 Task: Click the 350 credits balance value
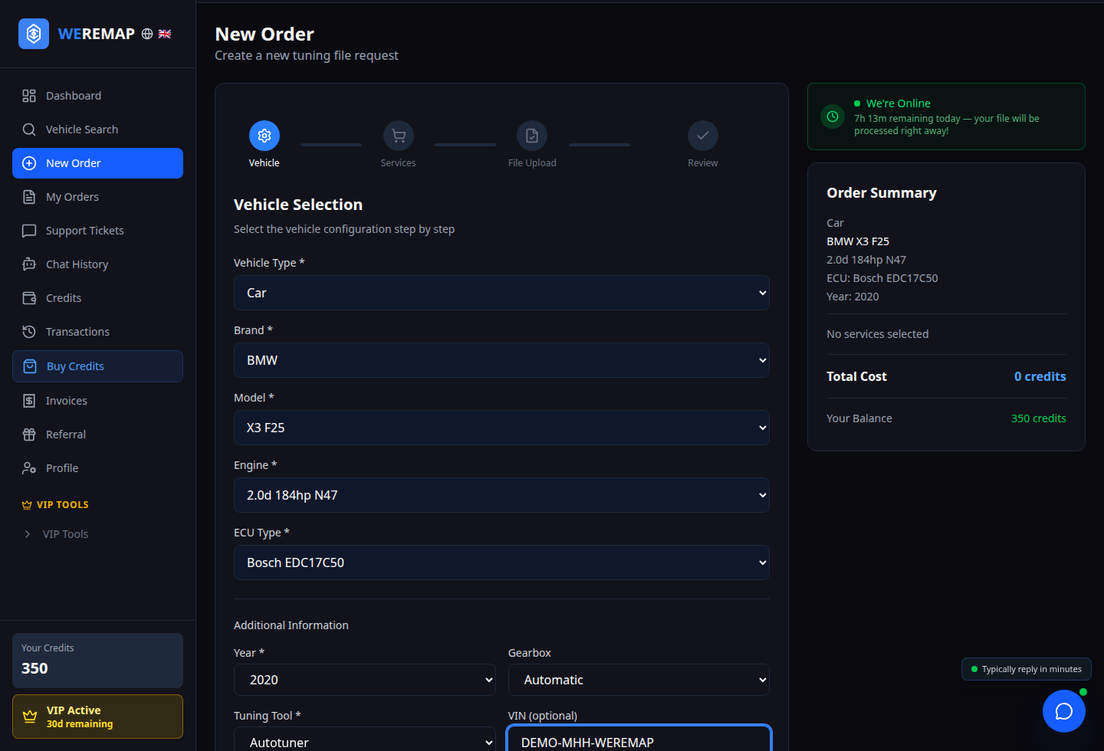point(1039,418)
